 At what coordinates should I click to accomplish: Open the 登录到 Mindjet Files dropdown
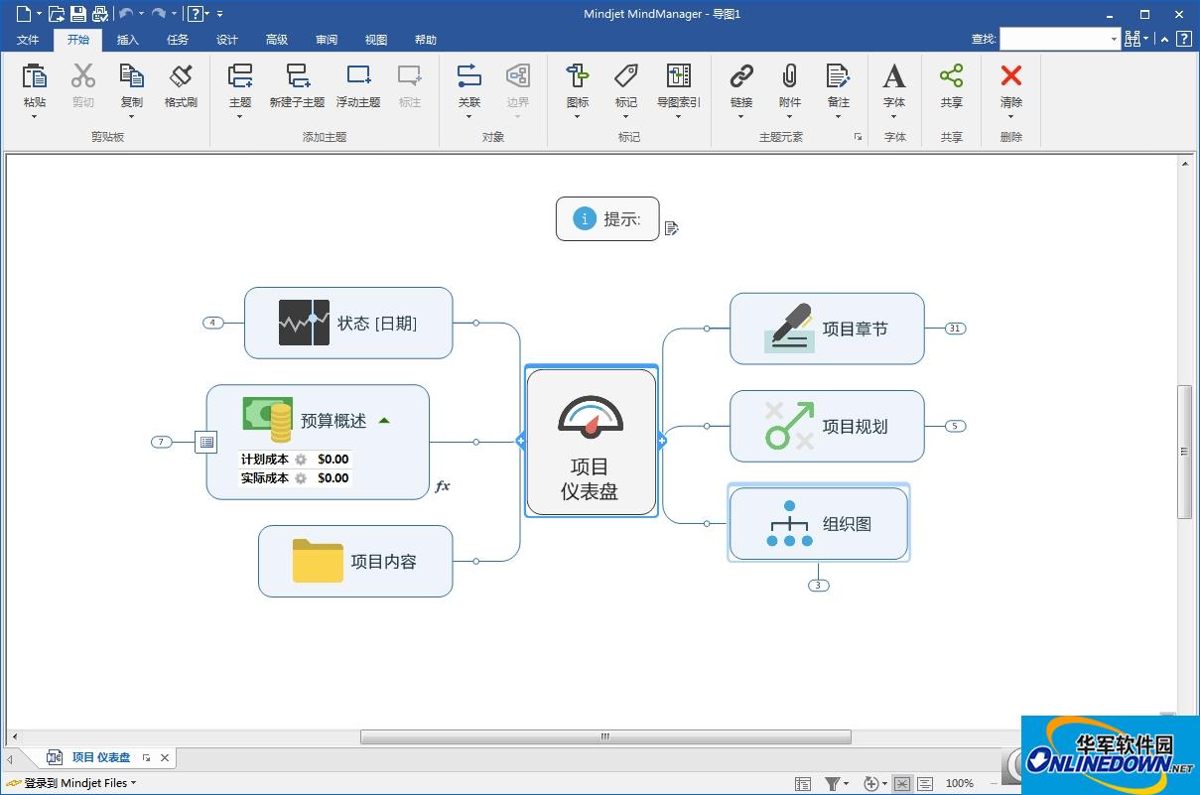pyautogui.click(x=133, y=783)
